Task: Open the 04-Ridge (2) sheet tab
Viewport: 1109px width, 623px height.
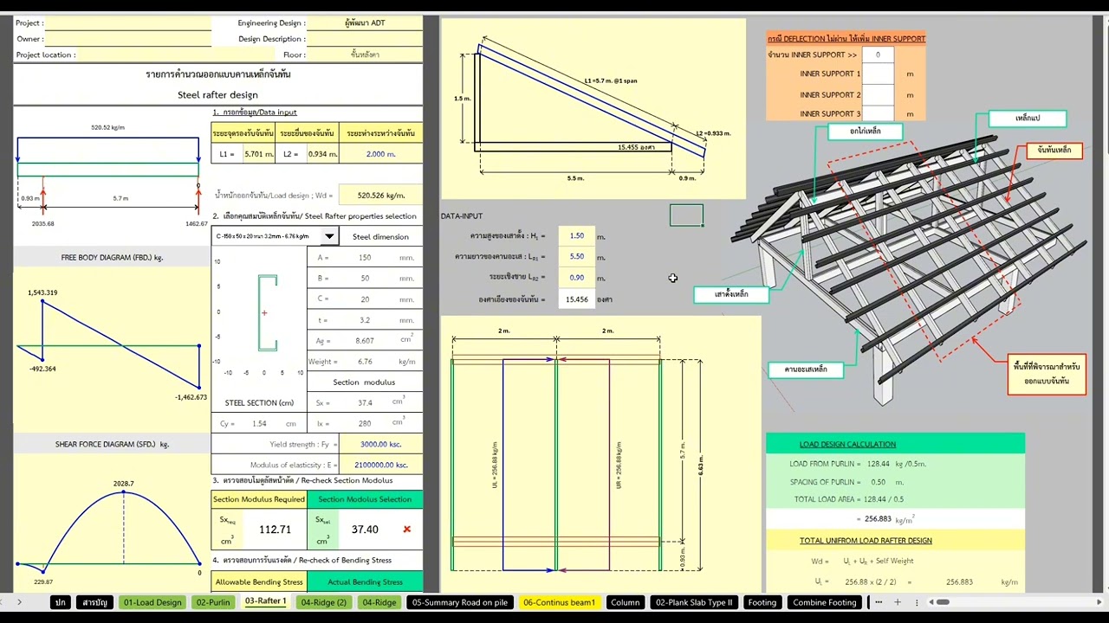Action: tap(323, 602)
